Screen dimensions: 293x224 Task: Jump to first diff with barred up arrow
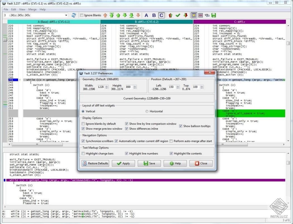(111, 15)
